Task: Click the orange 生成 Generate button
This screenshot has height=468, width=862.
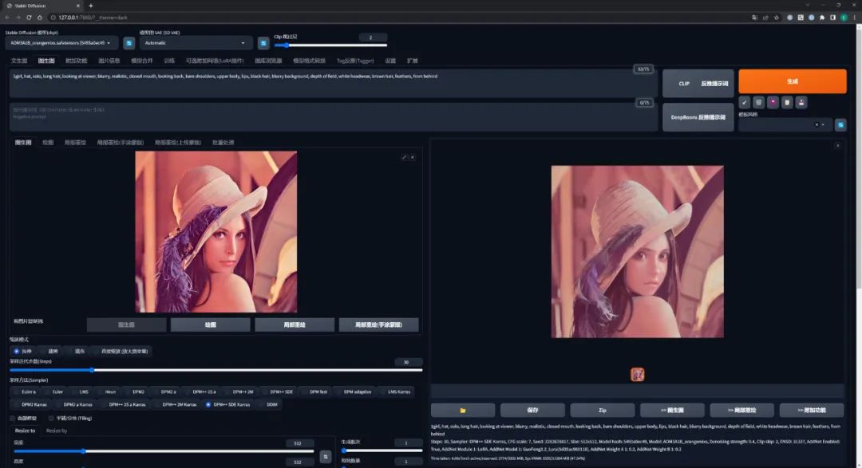Action: [x=793, y=81]
